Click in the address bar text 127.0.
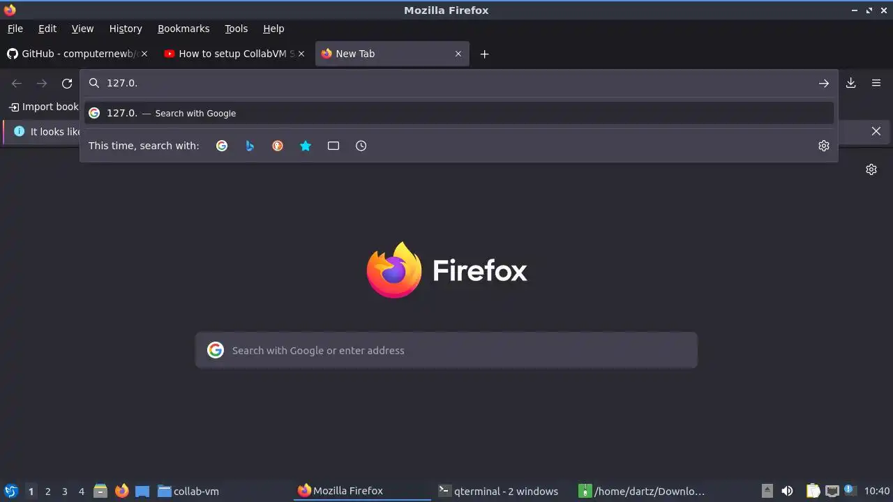The height and width of the screenshot is (502, 893). click(122, 83)
